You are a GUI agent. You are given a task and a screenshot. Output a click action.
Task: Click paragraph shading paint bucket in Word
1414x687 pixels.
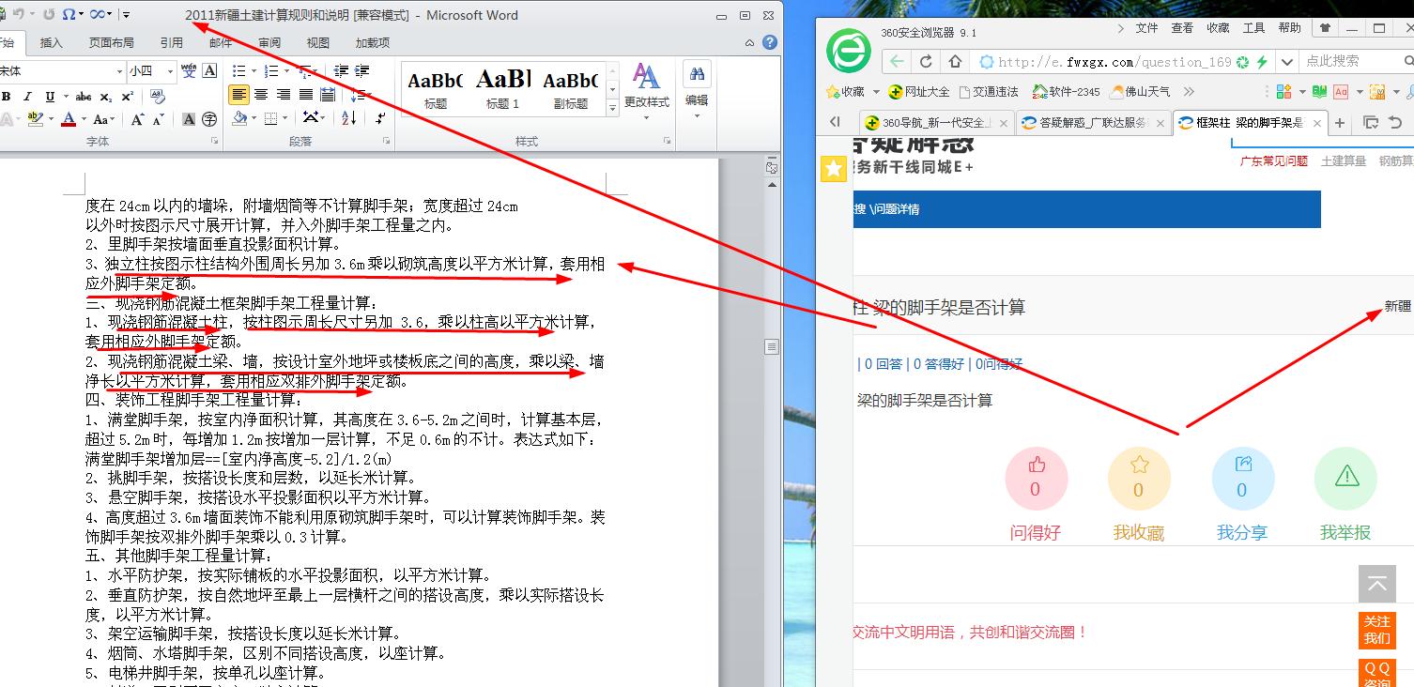tap(239, 118)
